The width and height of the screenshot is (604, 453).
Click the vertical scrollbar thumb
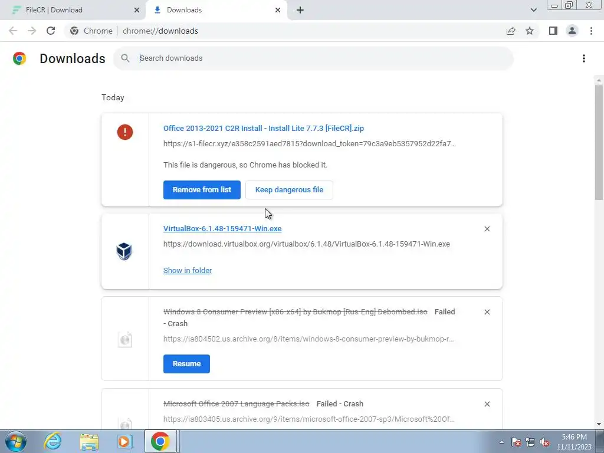(x=599, y=143)
